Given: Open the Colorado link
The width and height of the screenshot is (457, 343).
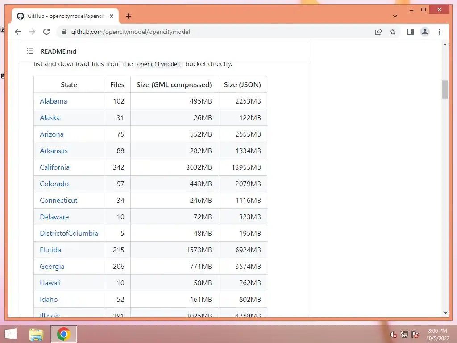Looking at the screenshot, I should pyautogui.click(x=54, y=184).
